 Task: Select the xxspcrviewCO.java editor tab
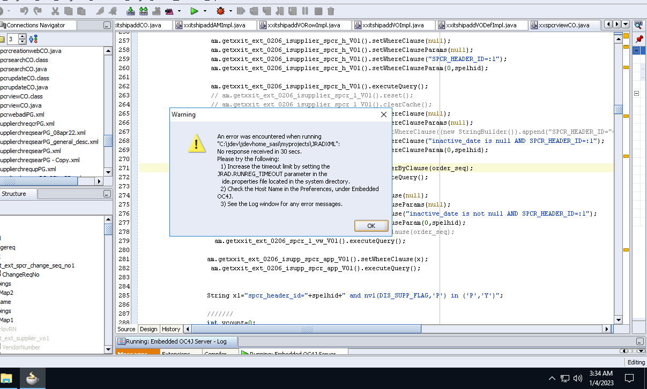pyautogui.click(x=559, y=25)
